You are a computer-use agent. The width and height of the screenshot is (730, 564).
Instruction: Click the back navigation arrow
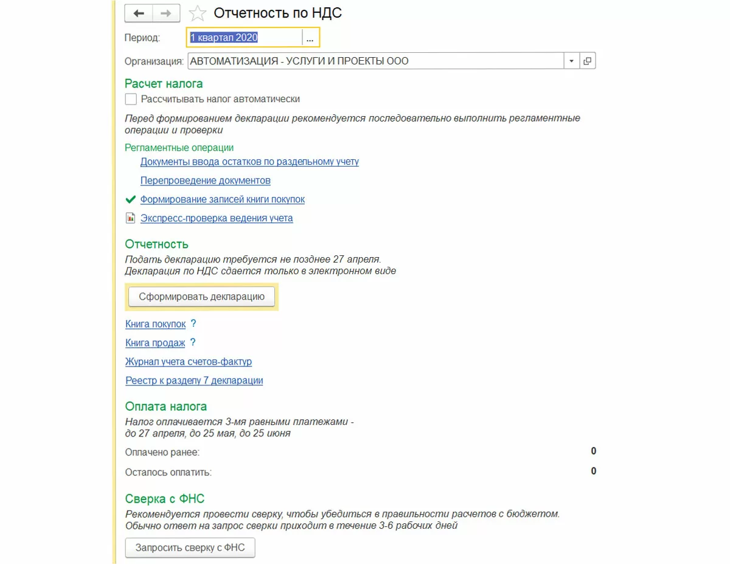139,13
